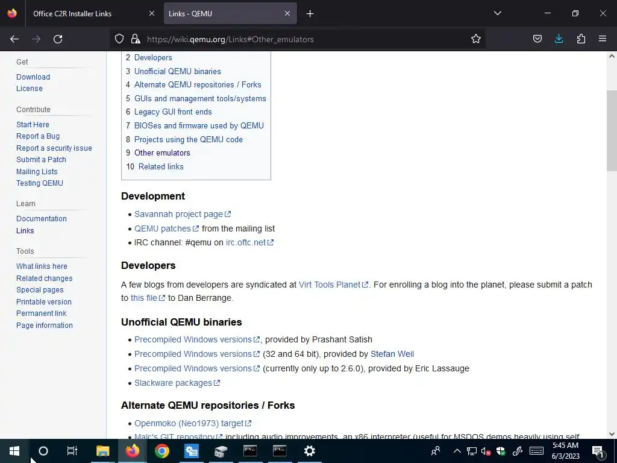Open the tracking protection shield icon
617x463 pixels.
[x=119, y=39]
